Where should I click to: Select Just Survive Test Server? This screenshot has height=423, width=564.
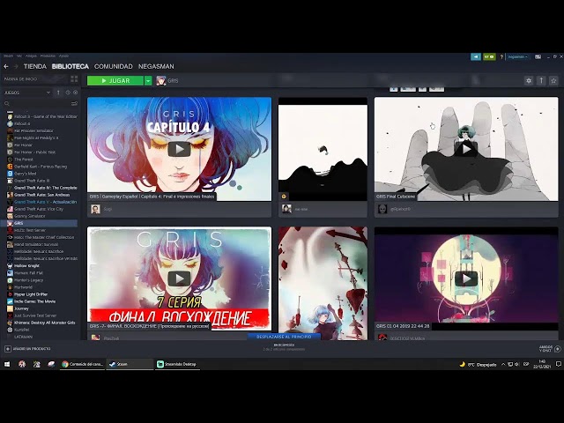click(x=35, y=315)
